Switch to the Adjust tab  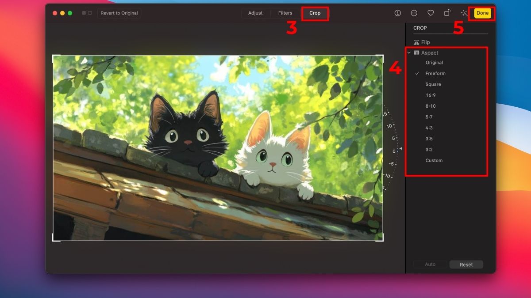click(255, 13)
